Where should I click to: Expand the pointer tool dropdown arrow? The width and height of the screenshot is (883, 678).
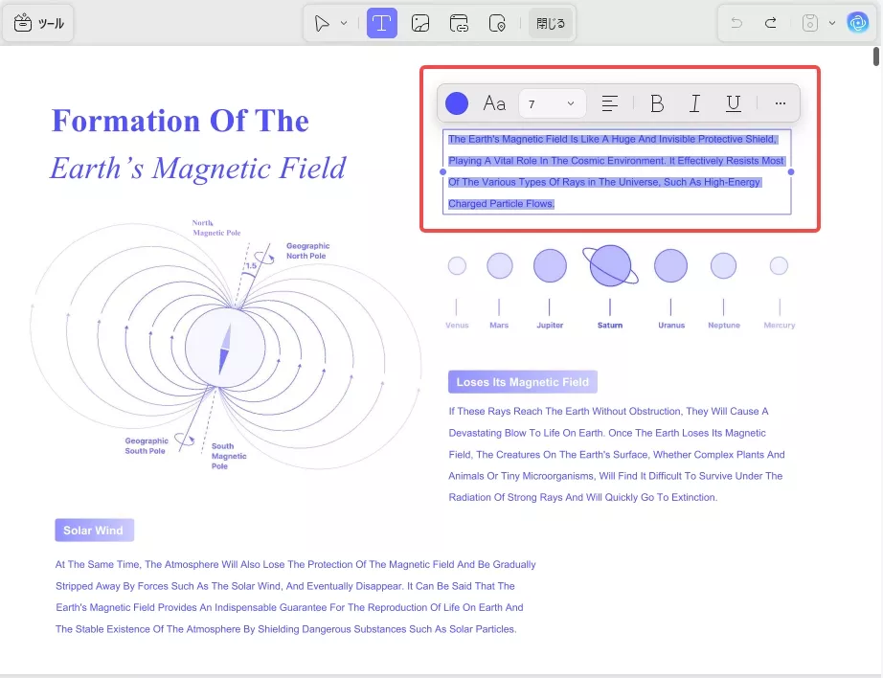tap(345, 24)
